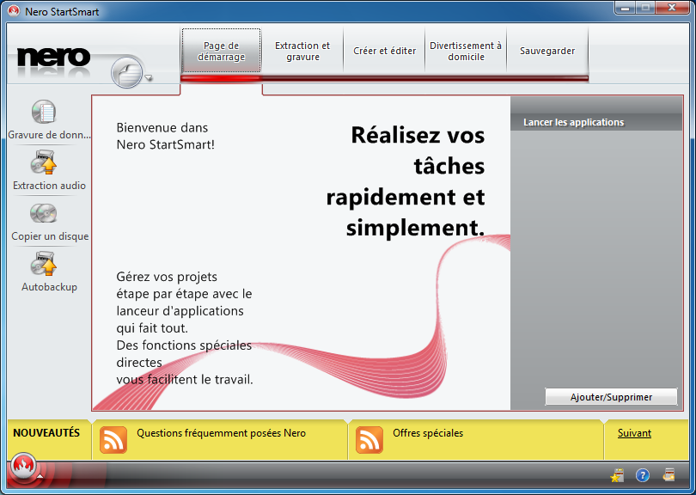
Task: Open the RSS feed icon for Nero FAQ
Action: click(113, 439)
